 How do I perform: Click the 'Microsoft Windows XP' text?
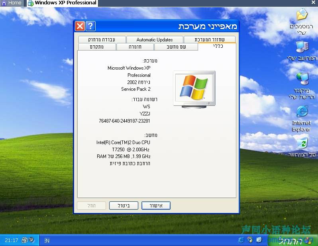click(x=129, y=68)
